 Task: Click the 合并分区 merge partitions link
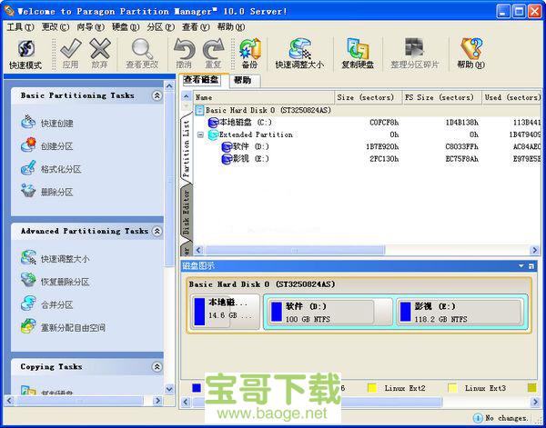(56, 305)
